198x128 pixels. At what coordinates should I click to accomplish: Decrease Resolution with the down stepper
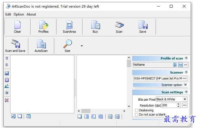coord(178,107)
